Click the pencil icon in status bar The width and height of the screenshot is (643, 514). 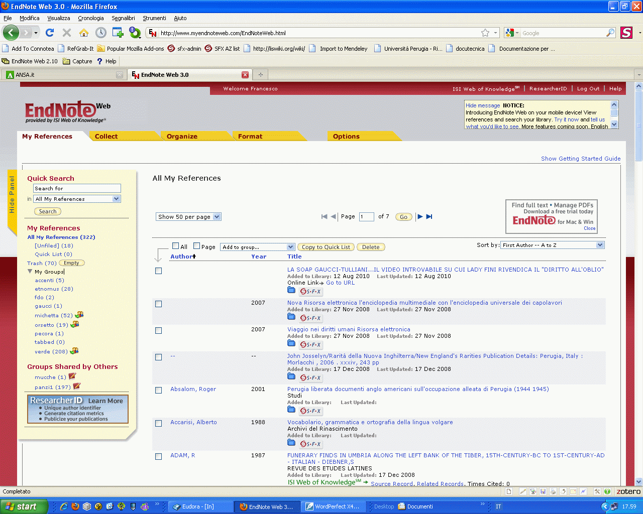pos(523,492)
